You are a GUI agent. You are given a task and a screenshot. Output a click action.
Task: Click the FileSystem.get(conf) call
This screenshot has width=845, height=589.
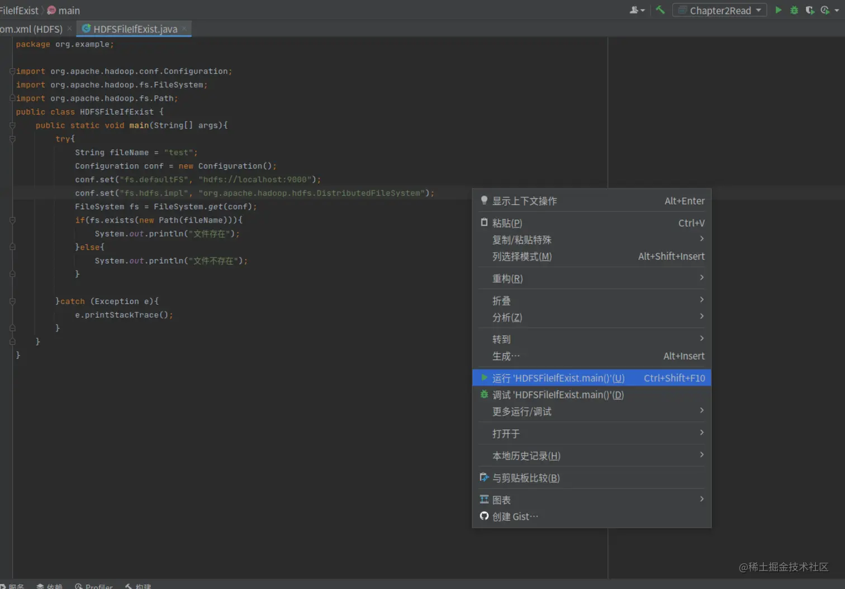(x=203, y=207)
